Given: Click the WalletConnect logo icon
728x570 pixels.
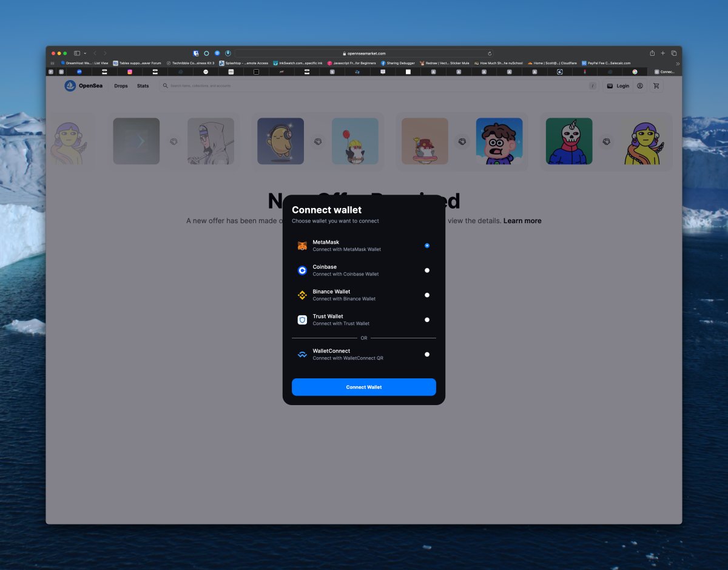Looking at the screenshot, I should coord(302,355).
